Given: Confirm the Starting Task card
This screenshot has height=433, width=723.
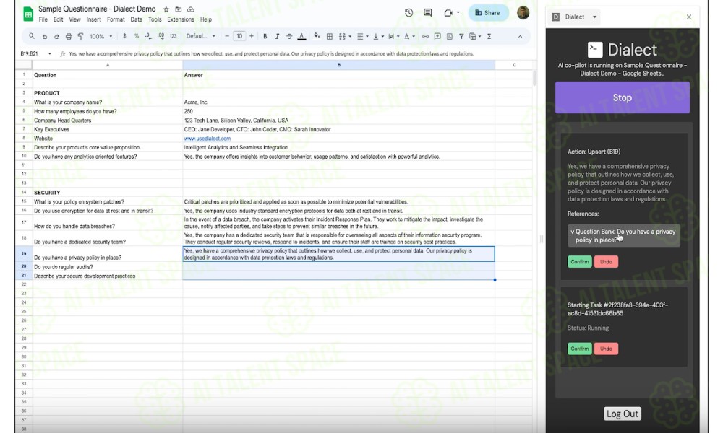Looking at the screenshot, I should tap(580, 349).
